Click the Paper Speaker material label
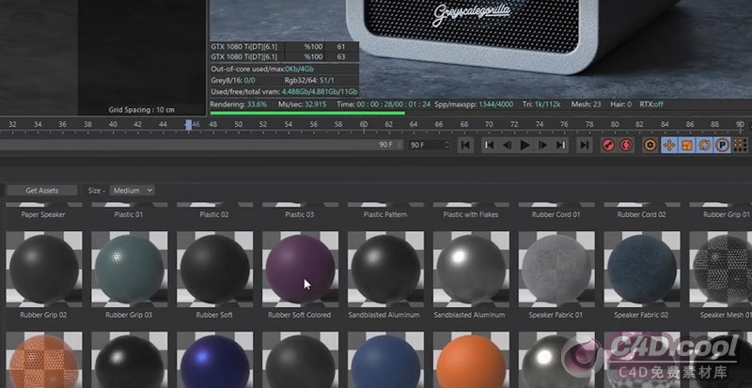 coord(43,214)
